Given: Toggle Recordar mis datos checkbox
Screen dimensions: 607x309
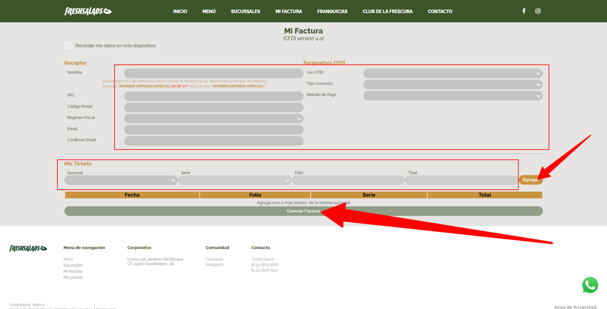Looking at the screenshot, I should 68,45.
